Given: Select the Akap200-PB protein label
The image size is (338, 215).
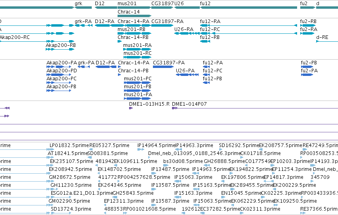Looking at the screenshot, I should pyautogui.click(x=61, y=87).
